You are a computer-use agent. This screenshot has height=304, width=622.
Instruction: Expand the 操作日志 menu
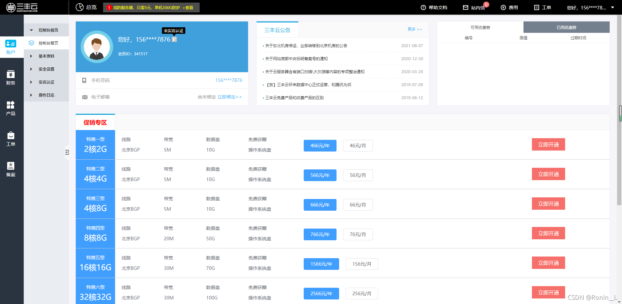click(46, 95)
